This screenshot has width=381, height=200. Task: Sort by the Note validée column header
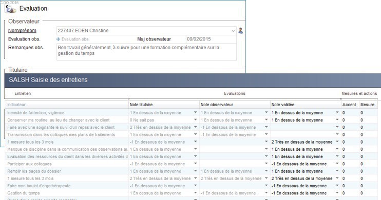[x=306, y=105]
